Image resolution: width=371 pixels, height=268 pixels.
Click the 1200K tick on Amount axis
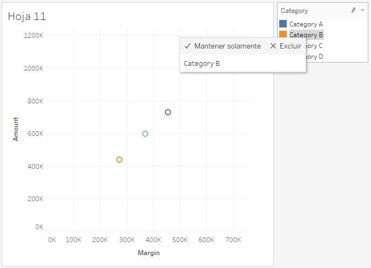click(x=33, y=36)
